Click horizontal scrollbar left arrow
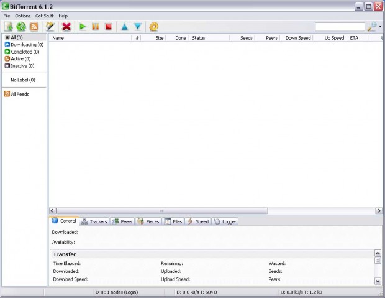Image resolution: width=385 pixels, height=298 pixels. [52, 211]
